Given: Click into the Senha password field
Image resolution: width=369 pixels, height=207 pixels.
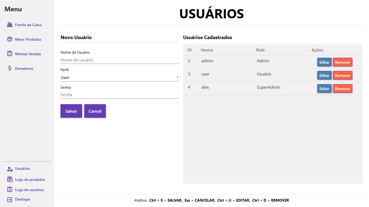Looking at the screenshot, I should point(119,95).
